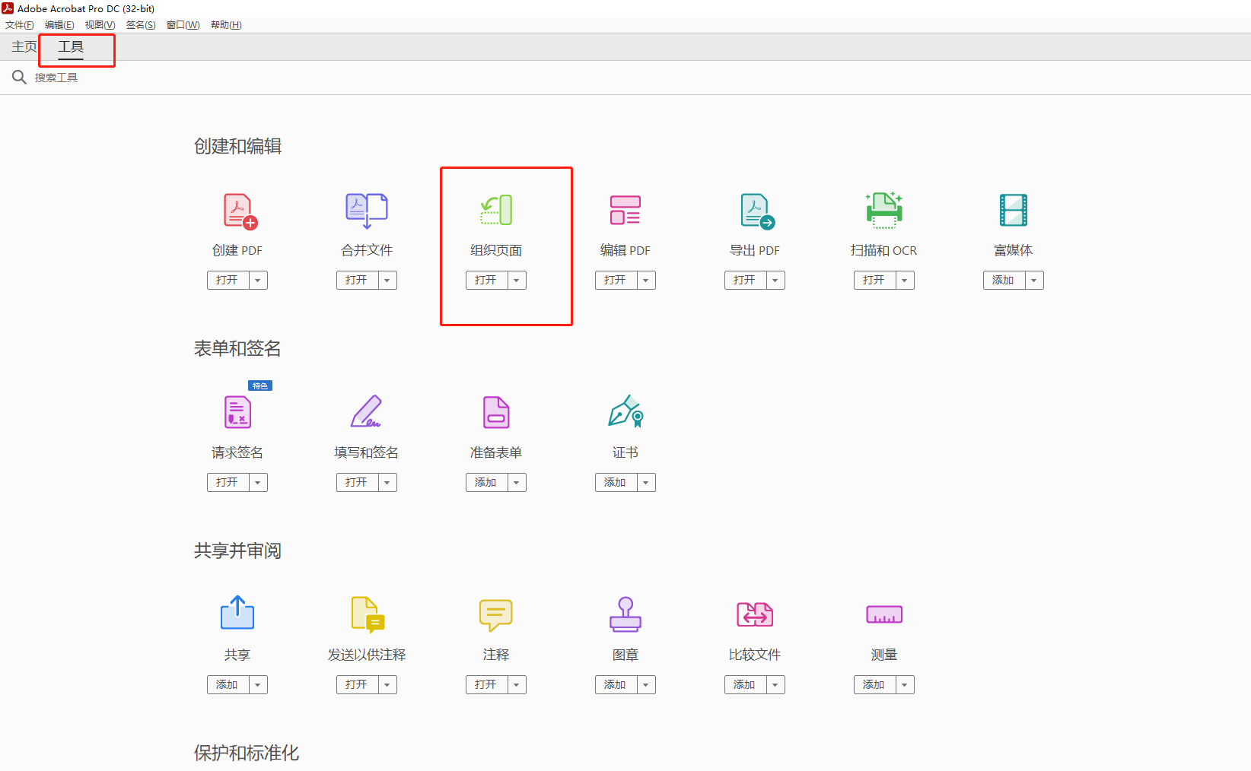Switch to the 主页 tab
Image resolution: width=1251 pixels, height=771 pixels.
24,47
